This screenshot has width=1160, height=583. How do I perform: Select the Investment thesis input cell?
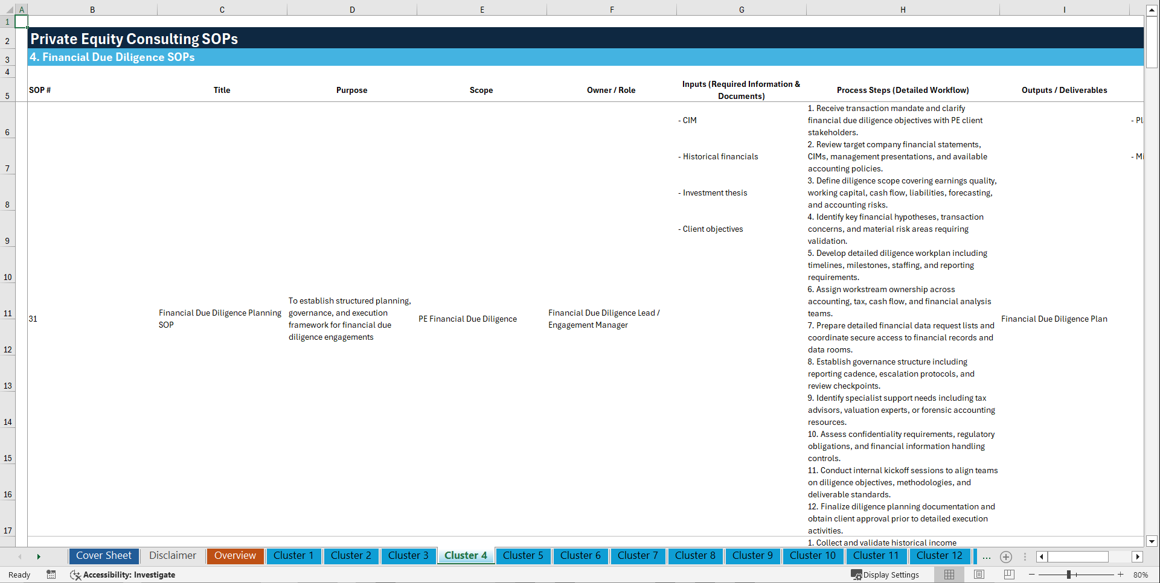[x=742, y=193]
